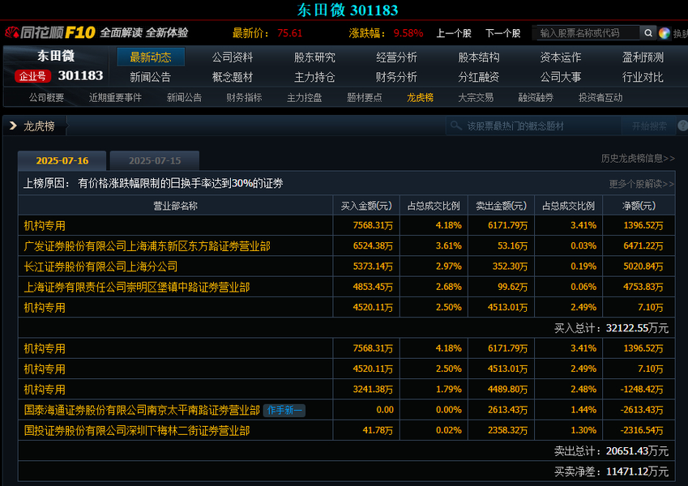This screenshot has width=688, height=486.
Task: Switch to 题材要点 sub-tab
Action: tap(365, 97)
